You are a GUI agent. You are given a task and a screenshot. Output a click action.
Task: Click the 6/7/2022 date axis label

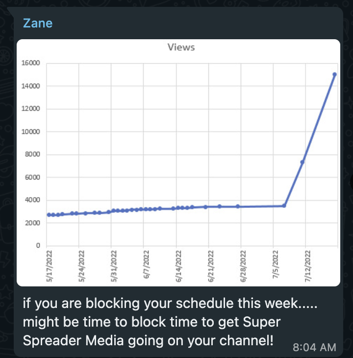point(146,264)
